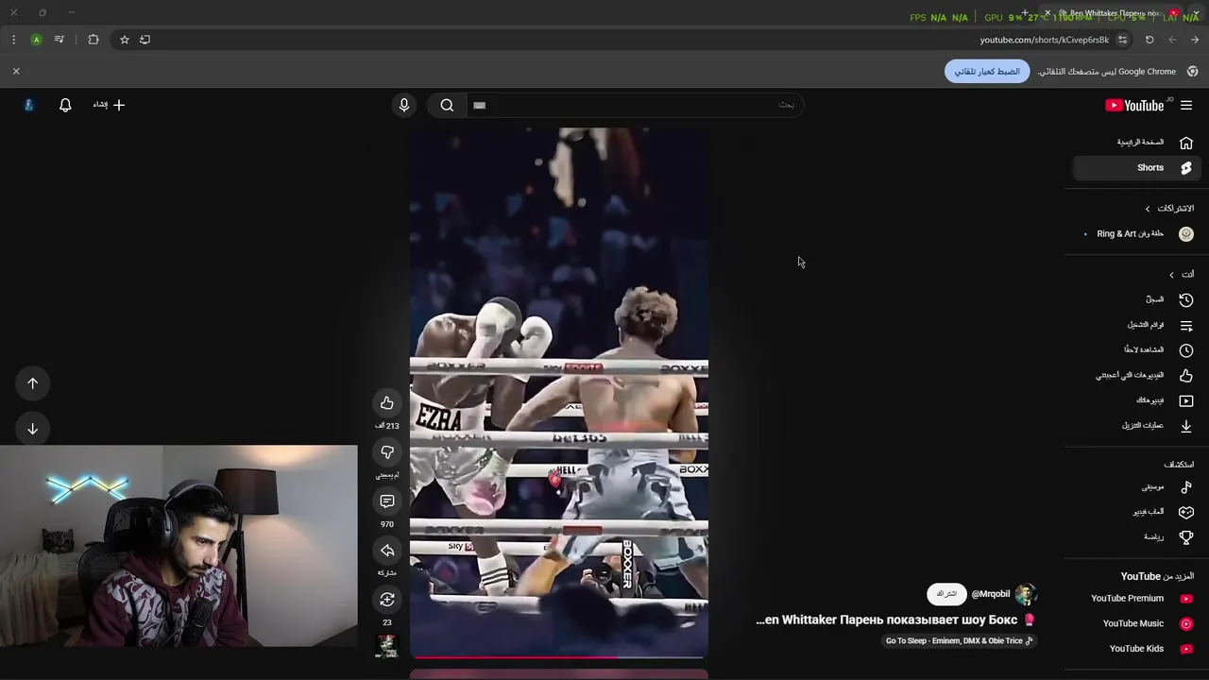Image resolution: width=1209 pixels, height=680 pixels.
Task: Open the install app icon in the address bar
Action: point(145,40)
